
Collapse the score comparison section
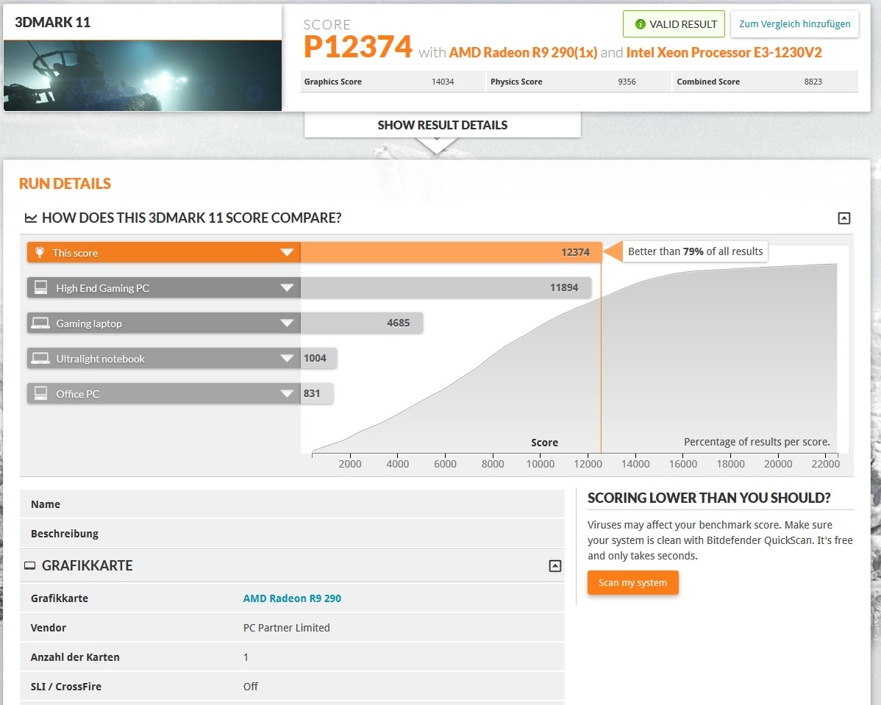point(844,218)
